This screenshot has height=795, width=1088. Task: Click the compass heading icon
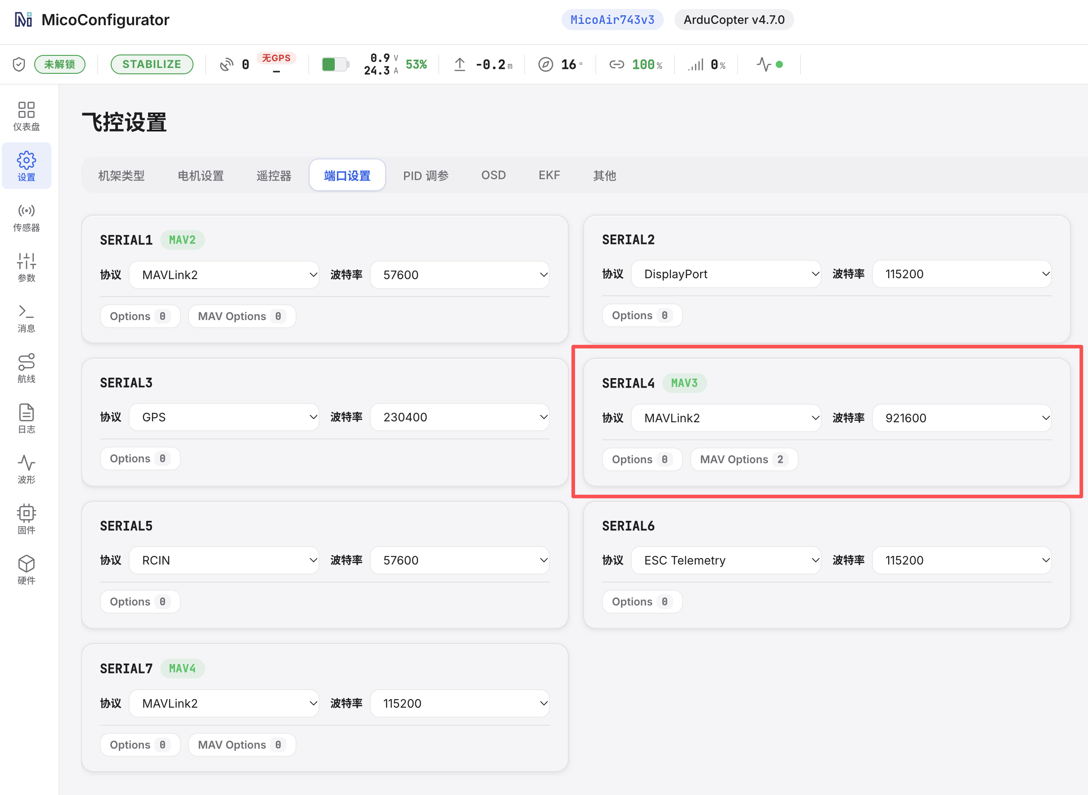point(545,64)
